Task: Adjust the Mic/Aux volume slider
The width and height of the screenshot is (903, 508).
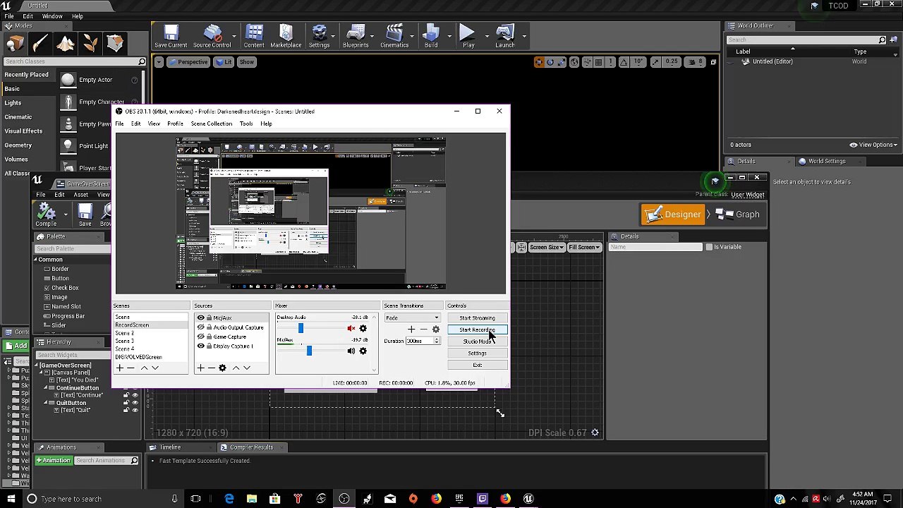Action: (308, 351)
